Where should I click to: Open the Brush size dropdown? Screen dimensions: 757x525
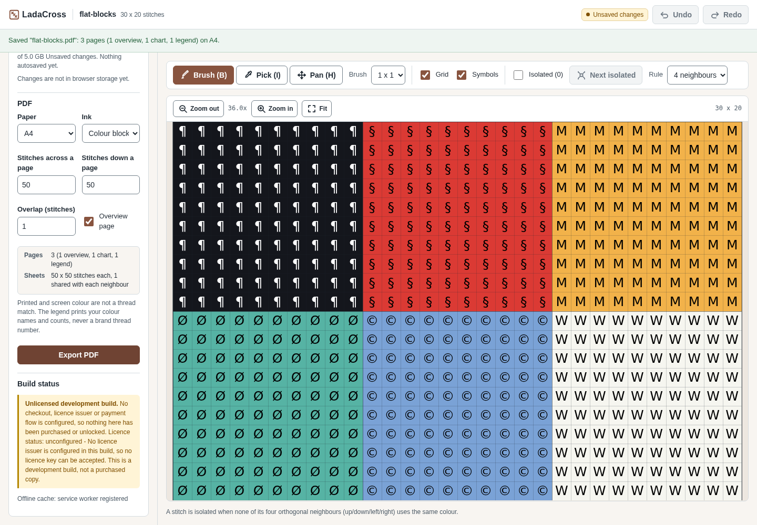tap(388, 75)
